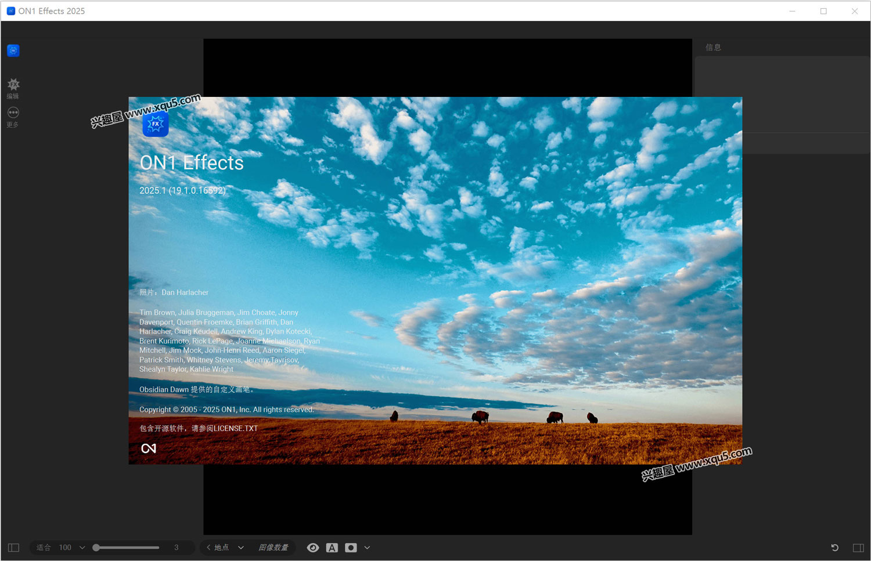The width and height of the screenshot is (871, 561).
Task: Close the ON1 Effects 2025 window
Action: pyautogui.click(x=855, y=11)
